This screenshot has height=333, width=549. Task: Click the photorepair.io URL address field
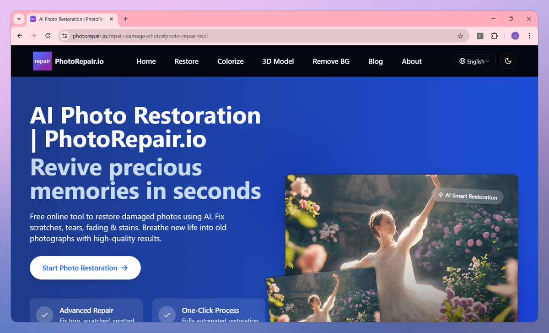(x=264, y=36)
